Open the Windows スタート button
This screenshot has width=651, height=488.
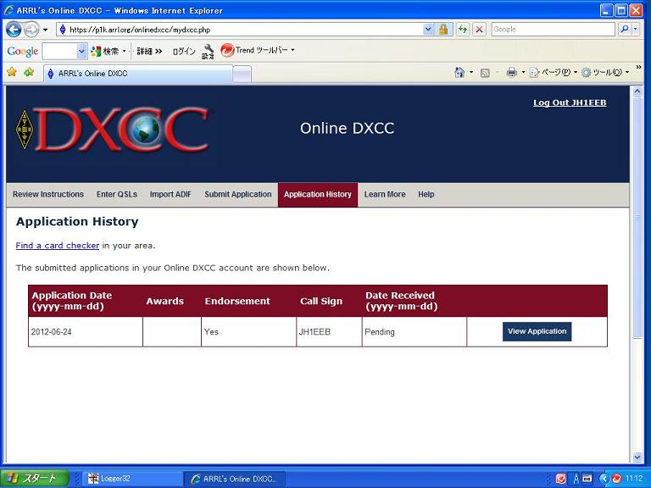point(35,479)
